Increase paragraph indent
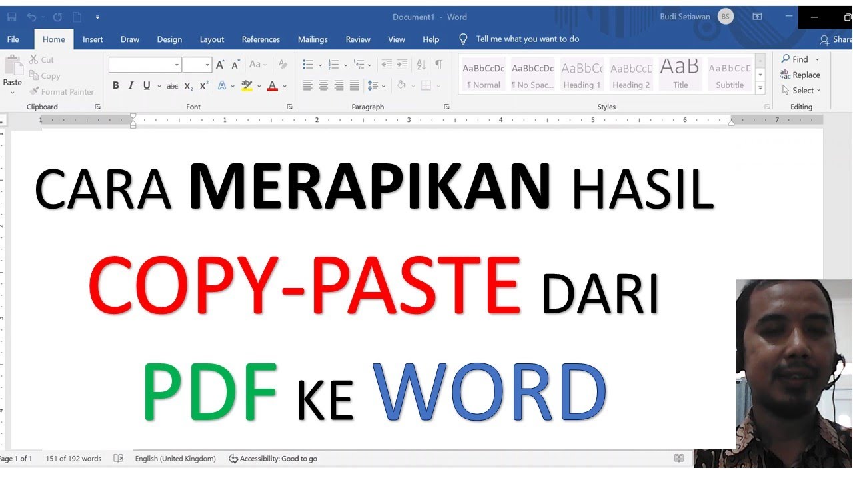 coord(402,65)
